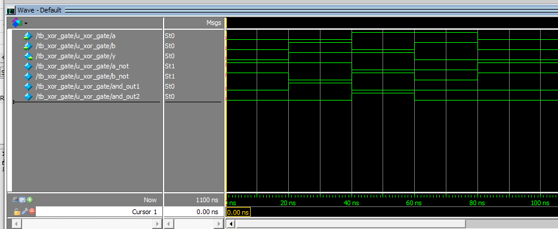Click the Wave window icon in title bar
This screenshot has height=229, width=558.
tap(11, 10)
